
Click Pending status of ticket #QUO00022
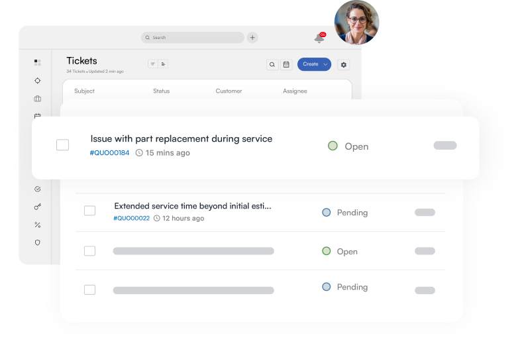345,213
